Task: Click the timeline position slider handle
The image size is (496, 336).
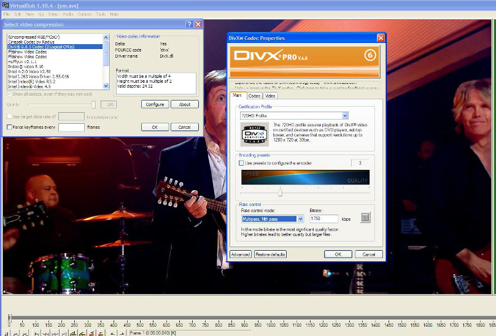Action: pyautogui.click(x=9, y=318)
